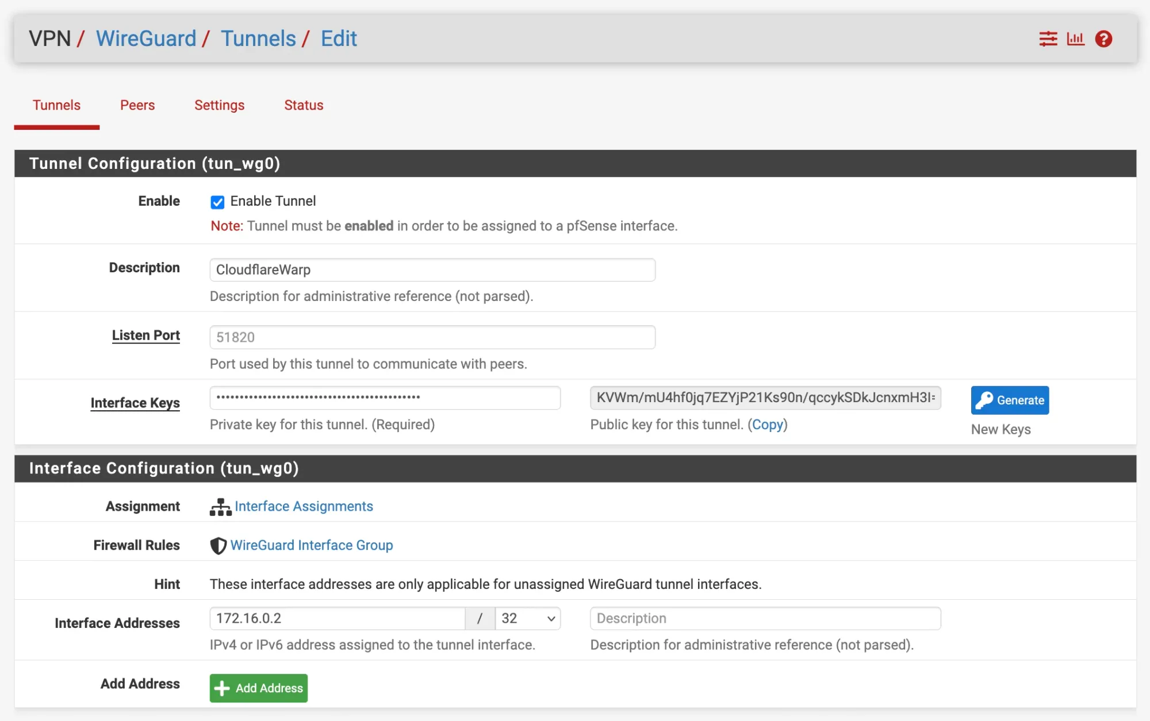Click the Interface Configuration (tun_wg0) header
1150x721 pixels.
[575, 468]
